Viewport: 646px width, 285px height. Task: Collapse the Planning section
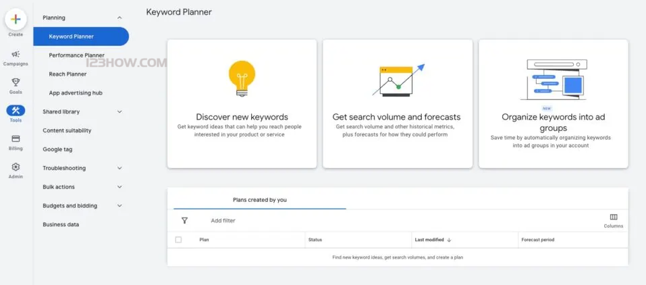[119, 18]
